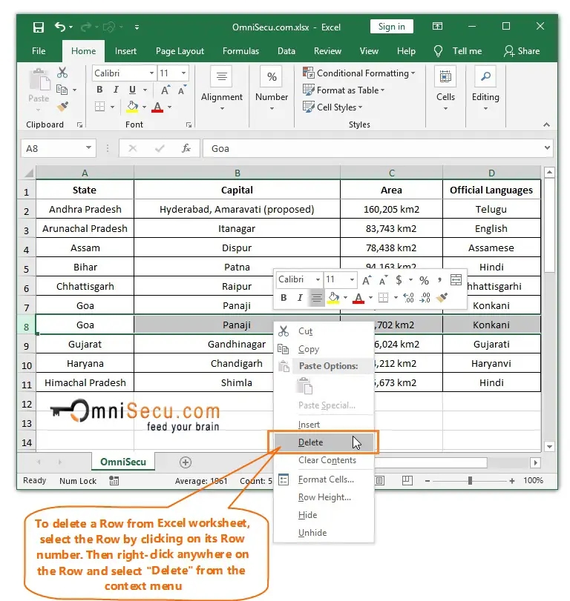Toggle Italic in the floating mini toolbar
This screenshot has width=570, height=601.
coord(300,298)
